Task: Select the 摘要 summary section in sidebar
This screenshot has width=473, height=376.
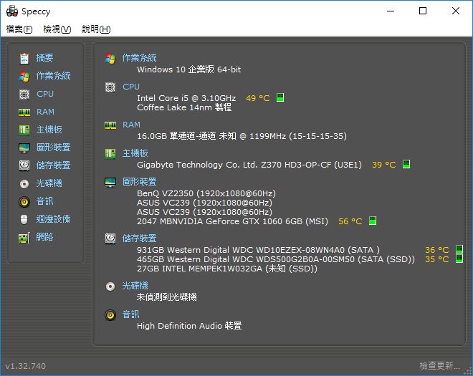Action: (44, 58)
